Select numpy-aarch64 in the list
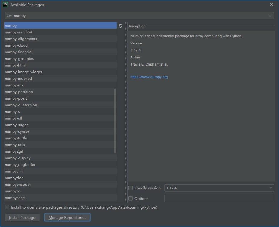This screenshot has height=227, width=279. [x=60, y=32]
